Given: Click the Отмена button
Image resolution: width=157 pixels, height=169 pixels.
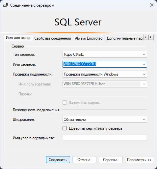Looking at the screenshot, I should (x=84, y=160).
